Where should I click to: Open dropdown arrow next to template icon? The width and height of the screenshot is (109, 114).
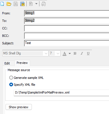click(x=36, y=4)
